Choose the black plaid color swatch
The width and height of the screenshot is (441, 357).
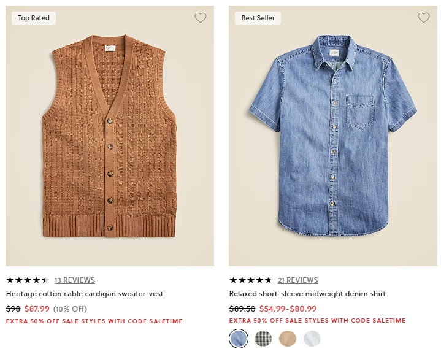pyautogui.click(x=263, y=339)
